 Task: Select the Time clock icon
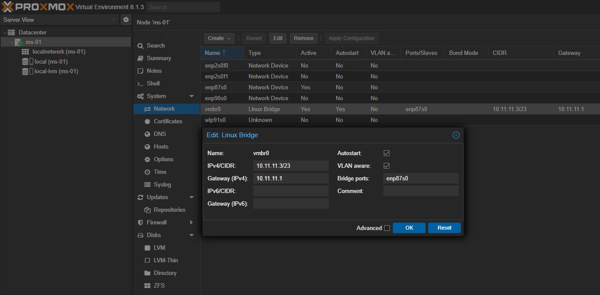pyautogui.click(x=147, y=172)
